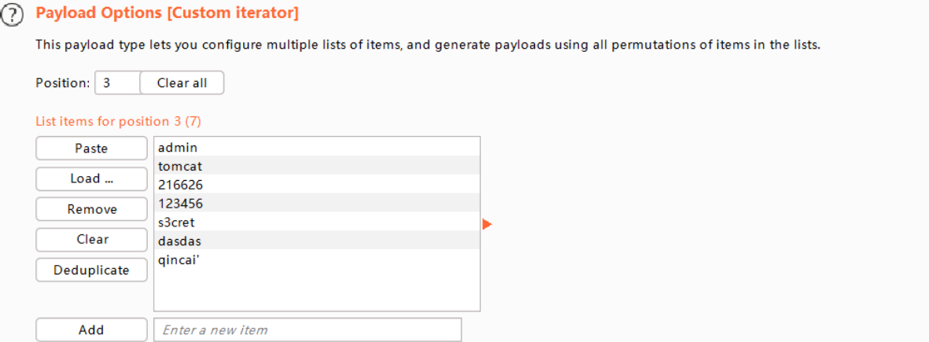This screenshot has width=929, height=342.
Task: Select the dasdas list entry
Action: (x=179, y=241)
